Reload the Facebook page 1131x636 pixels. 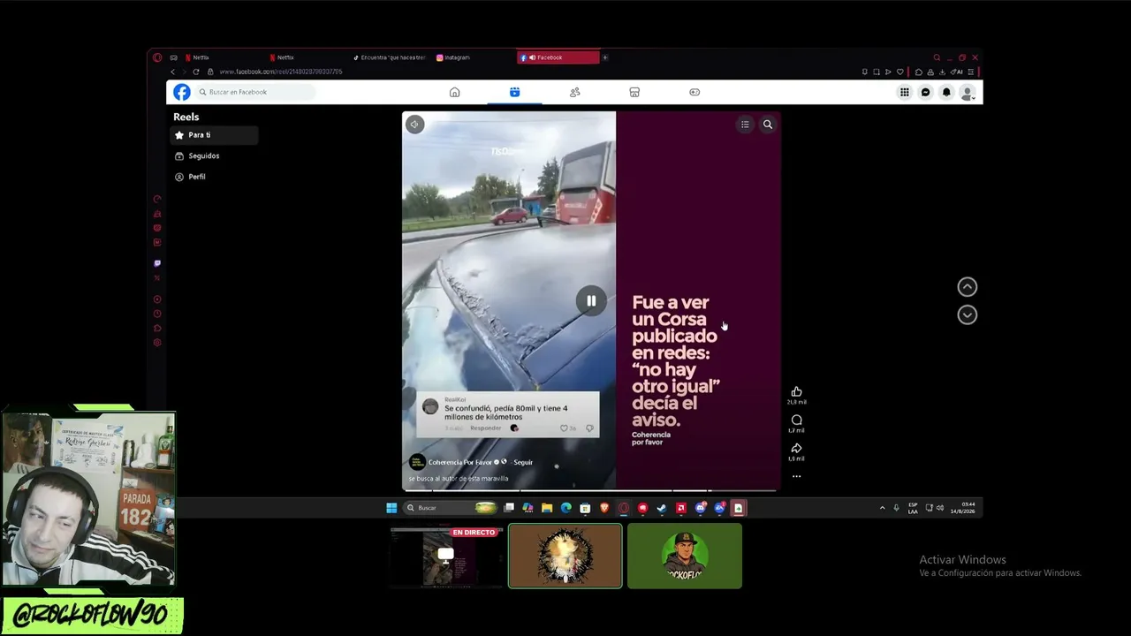click(x=196, y=72)
